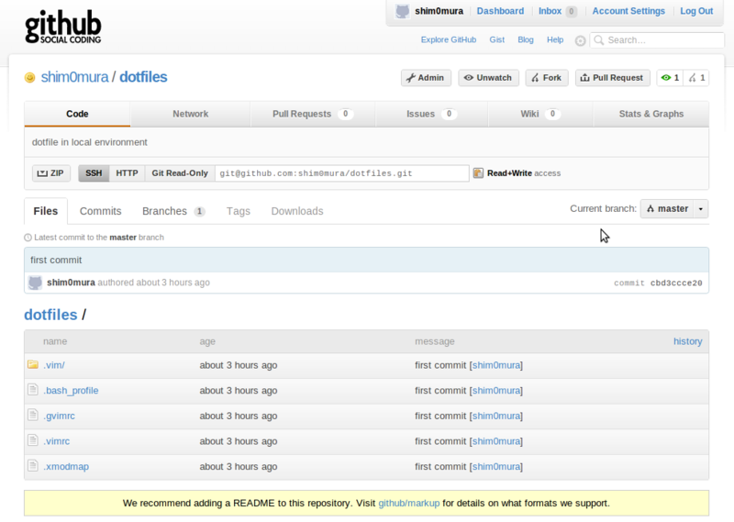This screenshot has height=522, width=734.
Task: Fork the dotfiles repository
Action: (547, 78)
